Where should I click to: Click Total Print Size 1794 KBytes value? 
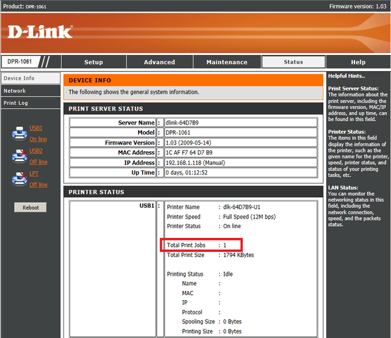tap(238, 255)
